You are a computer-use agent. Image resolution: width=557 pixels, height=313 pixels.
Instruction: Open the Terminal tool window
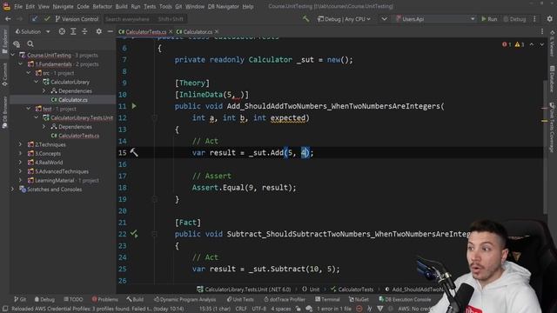point(327,299)
